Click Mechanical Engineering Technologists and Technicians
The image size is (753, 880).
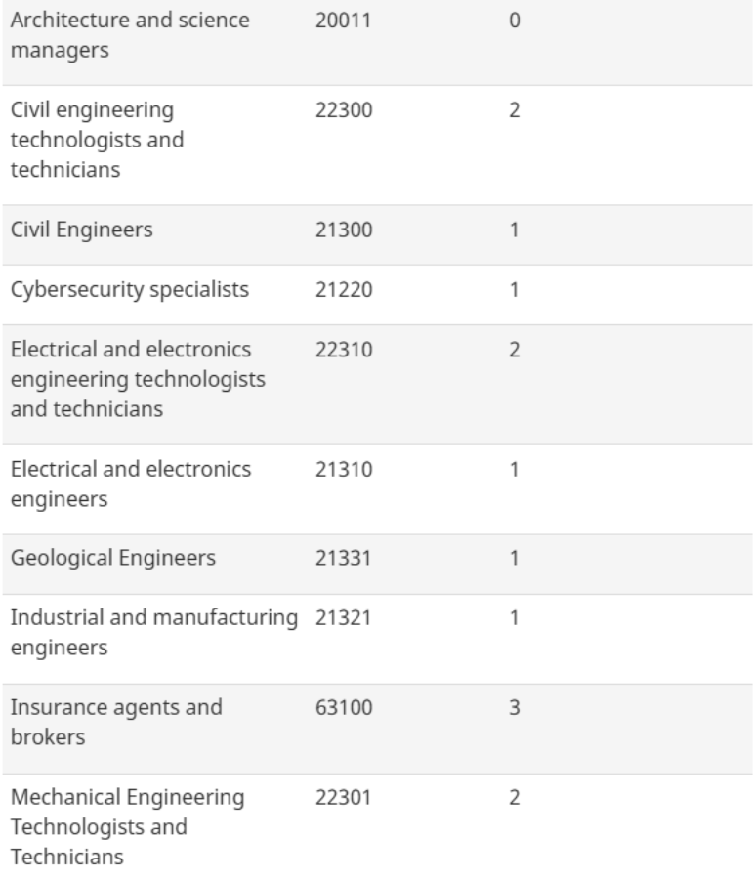click(128, 828)
